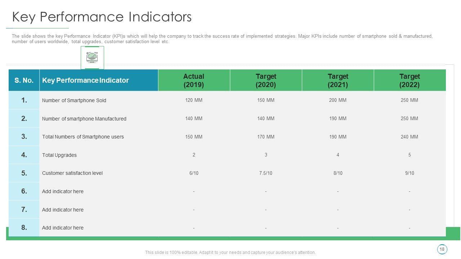Select the 'Number of Smartphone Sold' row label
461x259 pixels.
click(74, 100)
